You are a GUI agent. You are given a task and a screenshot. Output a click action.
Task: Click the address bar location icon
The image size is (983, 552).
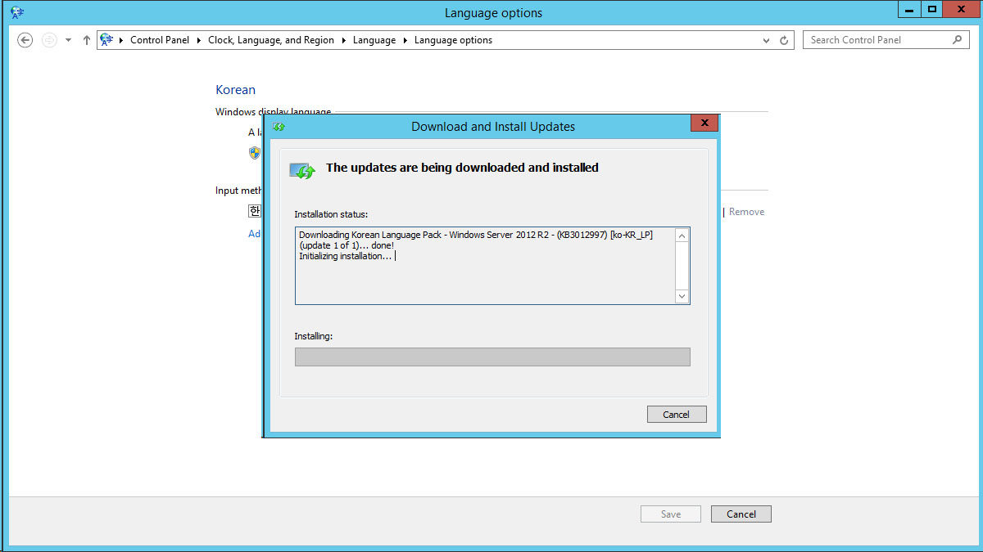[106, 39]
